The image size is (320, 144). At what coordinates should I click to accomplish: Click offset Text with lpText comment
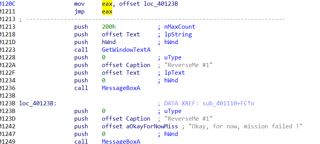click(121, 73)
